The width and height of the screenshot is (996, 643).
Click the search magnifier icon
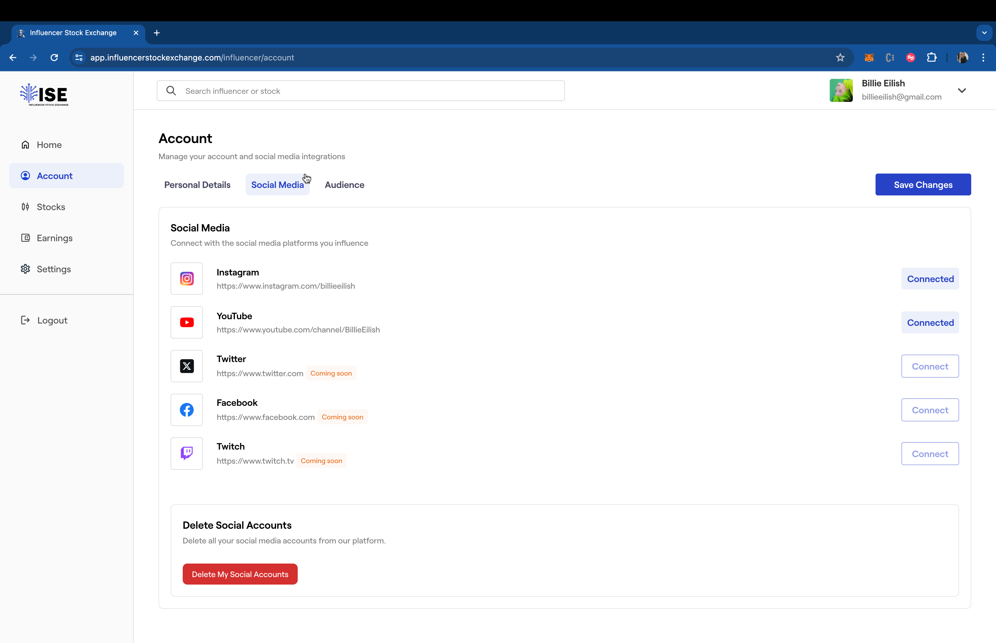coord(171,91)
